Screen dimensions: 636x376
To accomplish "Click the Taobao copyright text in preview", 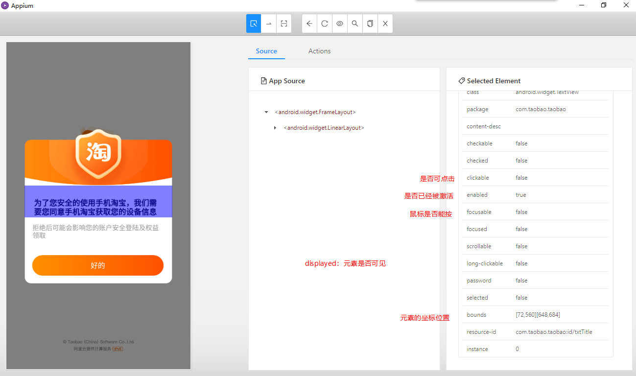I will [98, 342].
